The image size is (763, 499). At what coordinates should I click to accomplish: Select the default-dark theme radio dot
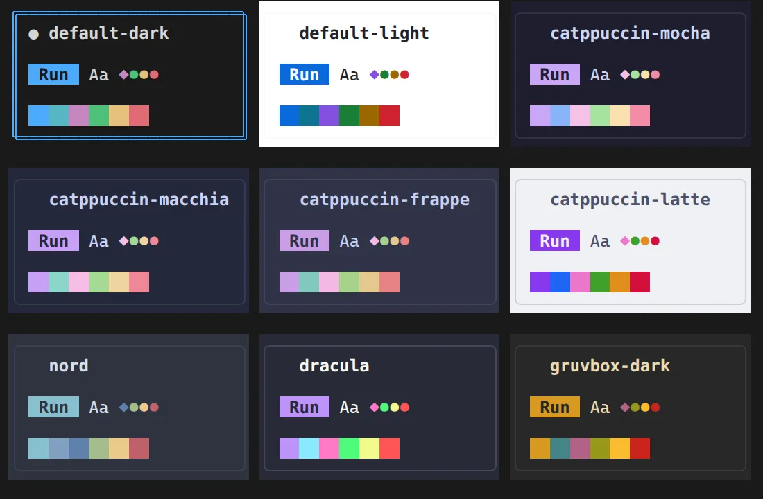[33, 34]
